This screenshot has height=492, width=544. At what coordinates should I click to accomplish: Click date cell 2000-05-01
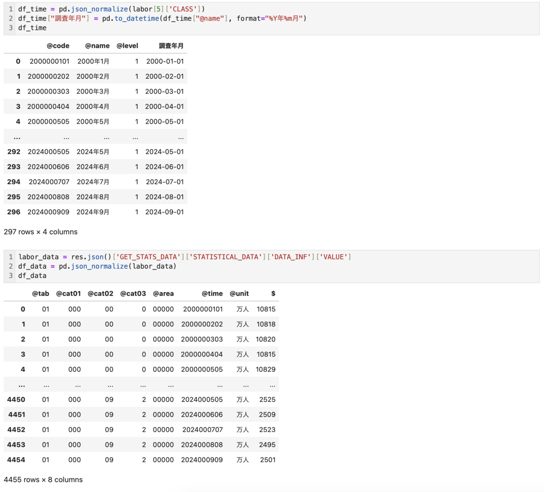[x=165, y=121]
